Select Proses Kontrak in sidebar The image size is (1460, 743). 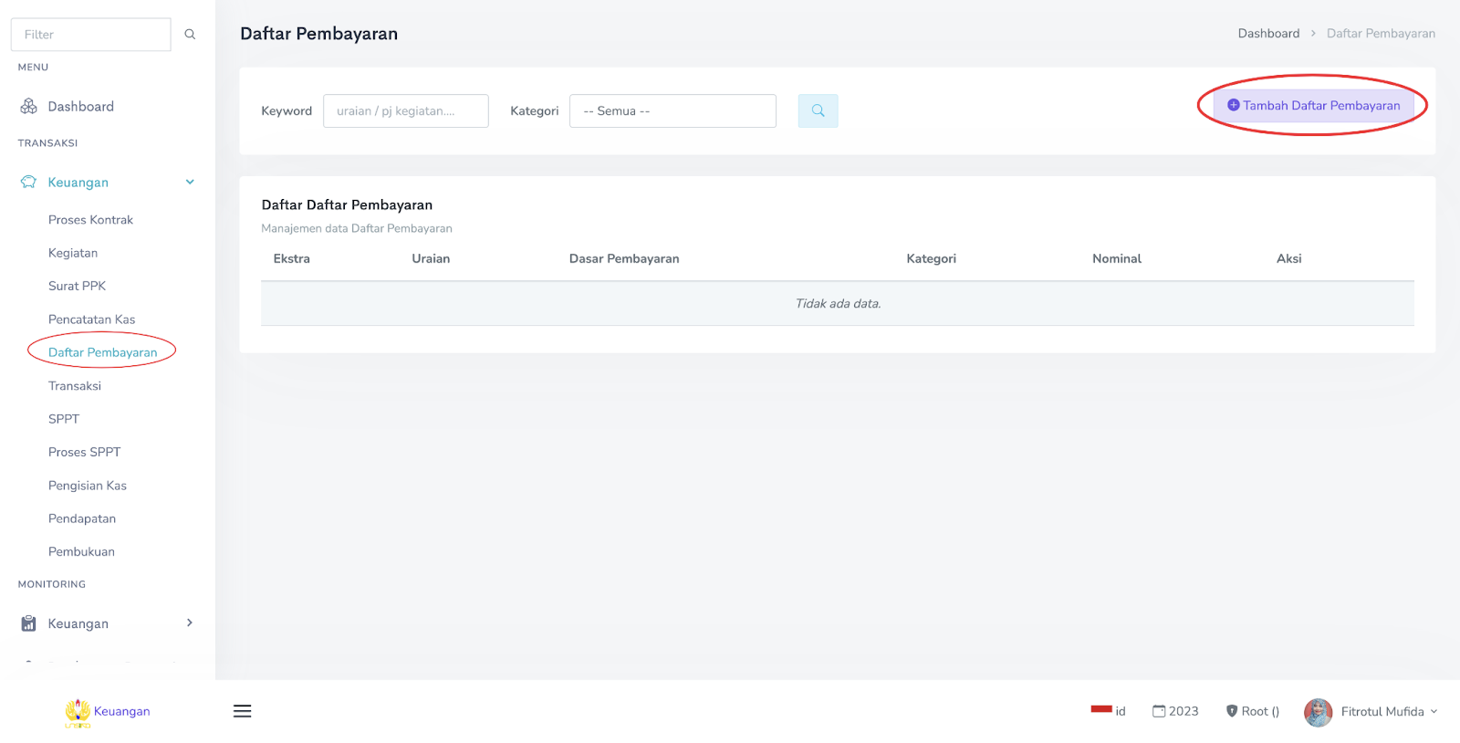tap(90, 220)
